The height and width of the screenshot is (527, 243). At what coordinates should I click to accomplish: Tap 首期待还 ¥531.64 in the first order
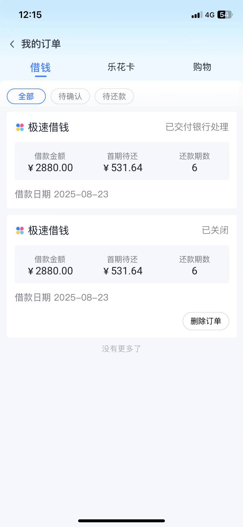pos(123,162)
